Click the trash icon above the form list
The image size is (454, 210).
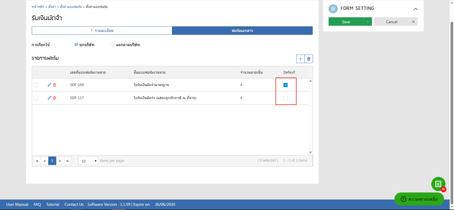click(x=309, y=59)
